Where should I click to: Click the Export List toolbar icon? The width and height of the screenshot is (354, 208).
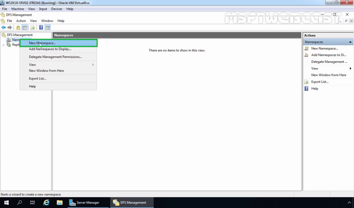click(33, 28)
